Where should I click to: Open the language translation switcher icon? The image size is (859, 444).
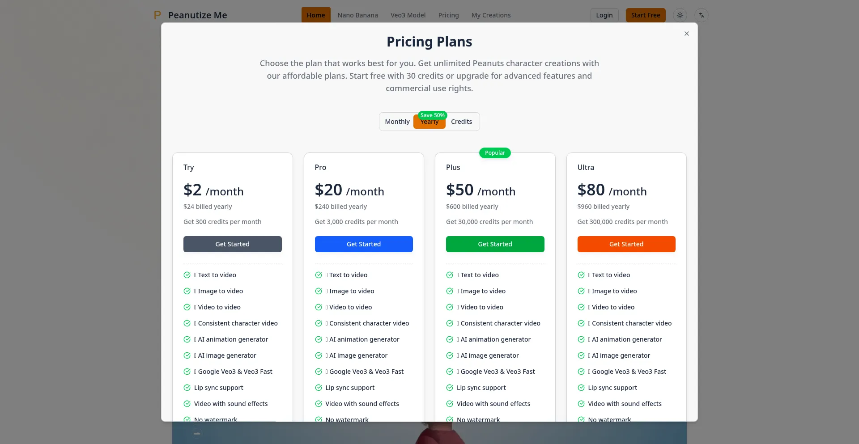[x=701, y=15]
